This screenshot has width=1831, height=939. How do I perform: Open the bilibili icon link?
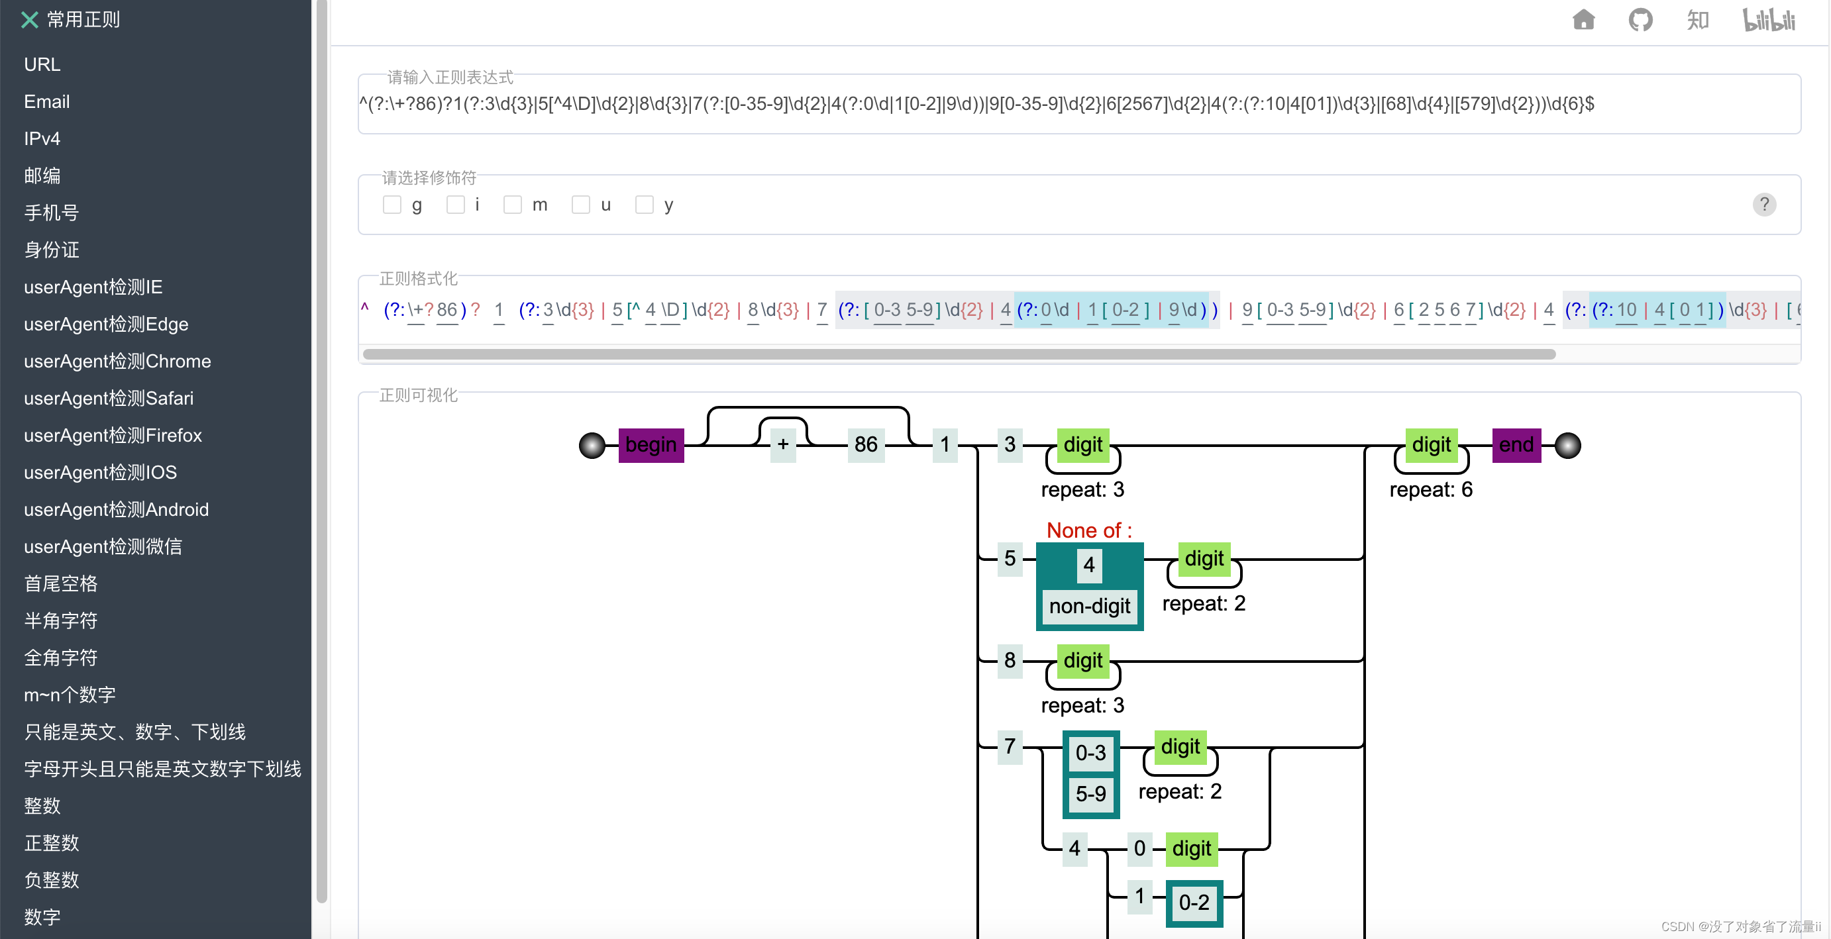(x=1769, y=20)
